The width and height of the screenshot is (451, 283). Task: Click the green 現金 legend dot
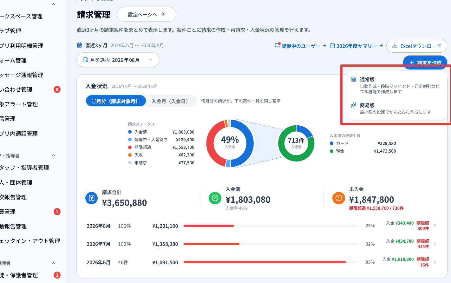[x=332, y=151]
